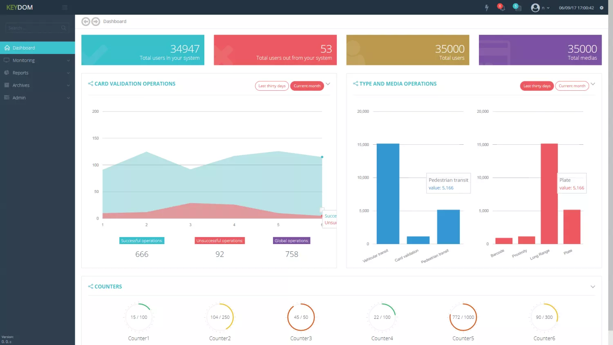The image size is (613, 345).
Task: Set Type and Media Operations to Current month
Action: click(x=572, y=86)
